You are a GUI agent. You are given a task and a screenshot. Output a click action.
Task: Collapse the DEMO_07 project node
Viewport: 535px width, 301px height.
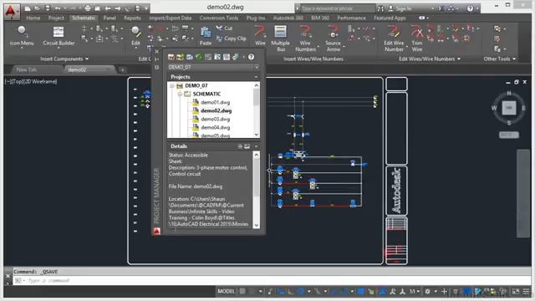pyautogui.click(x=172, y=85)
